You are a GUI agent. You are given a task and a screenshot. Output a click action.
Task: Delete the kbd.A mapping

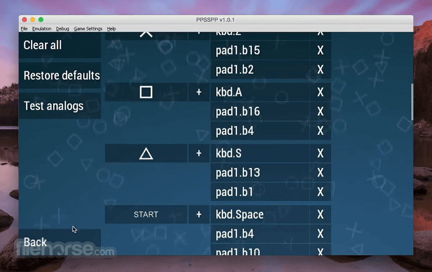(x=320, y=92)
